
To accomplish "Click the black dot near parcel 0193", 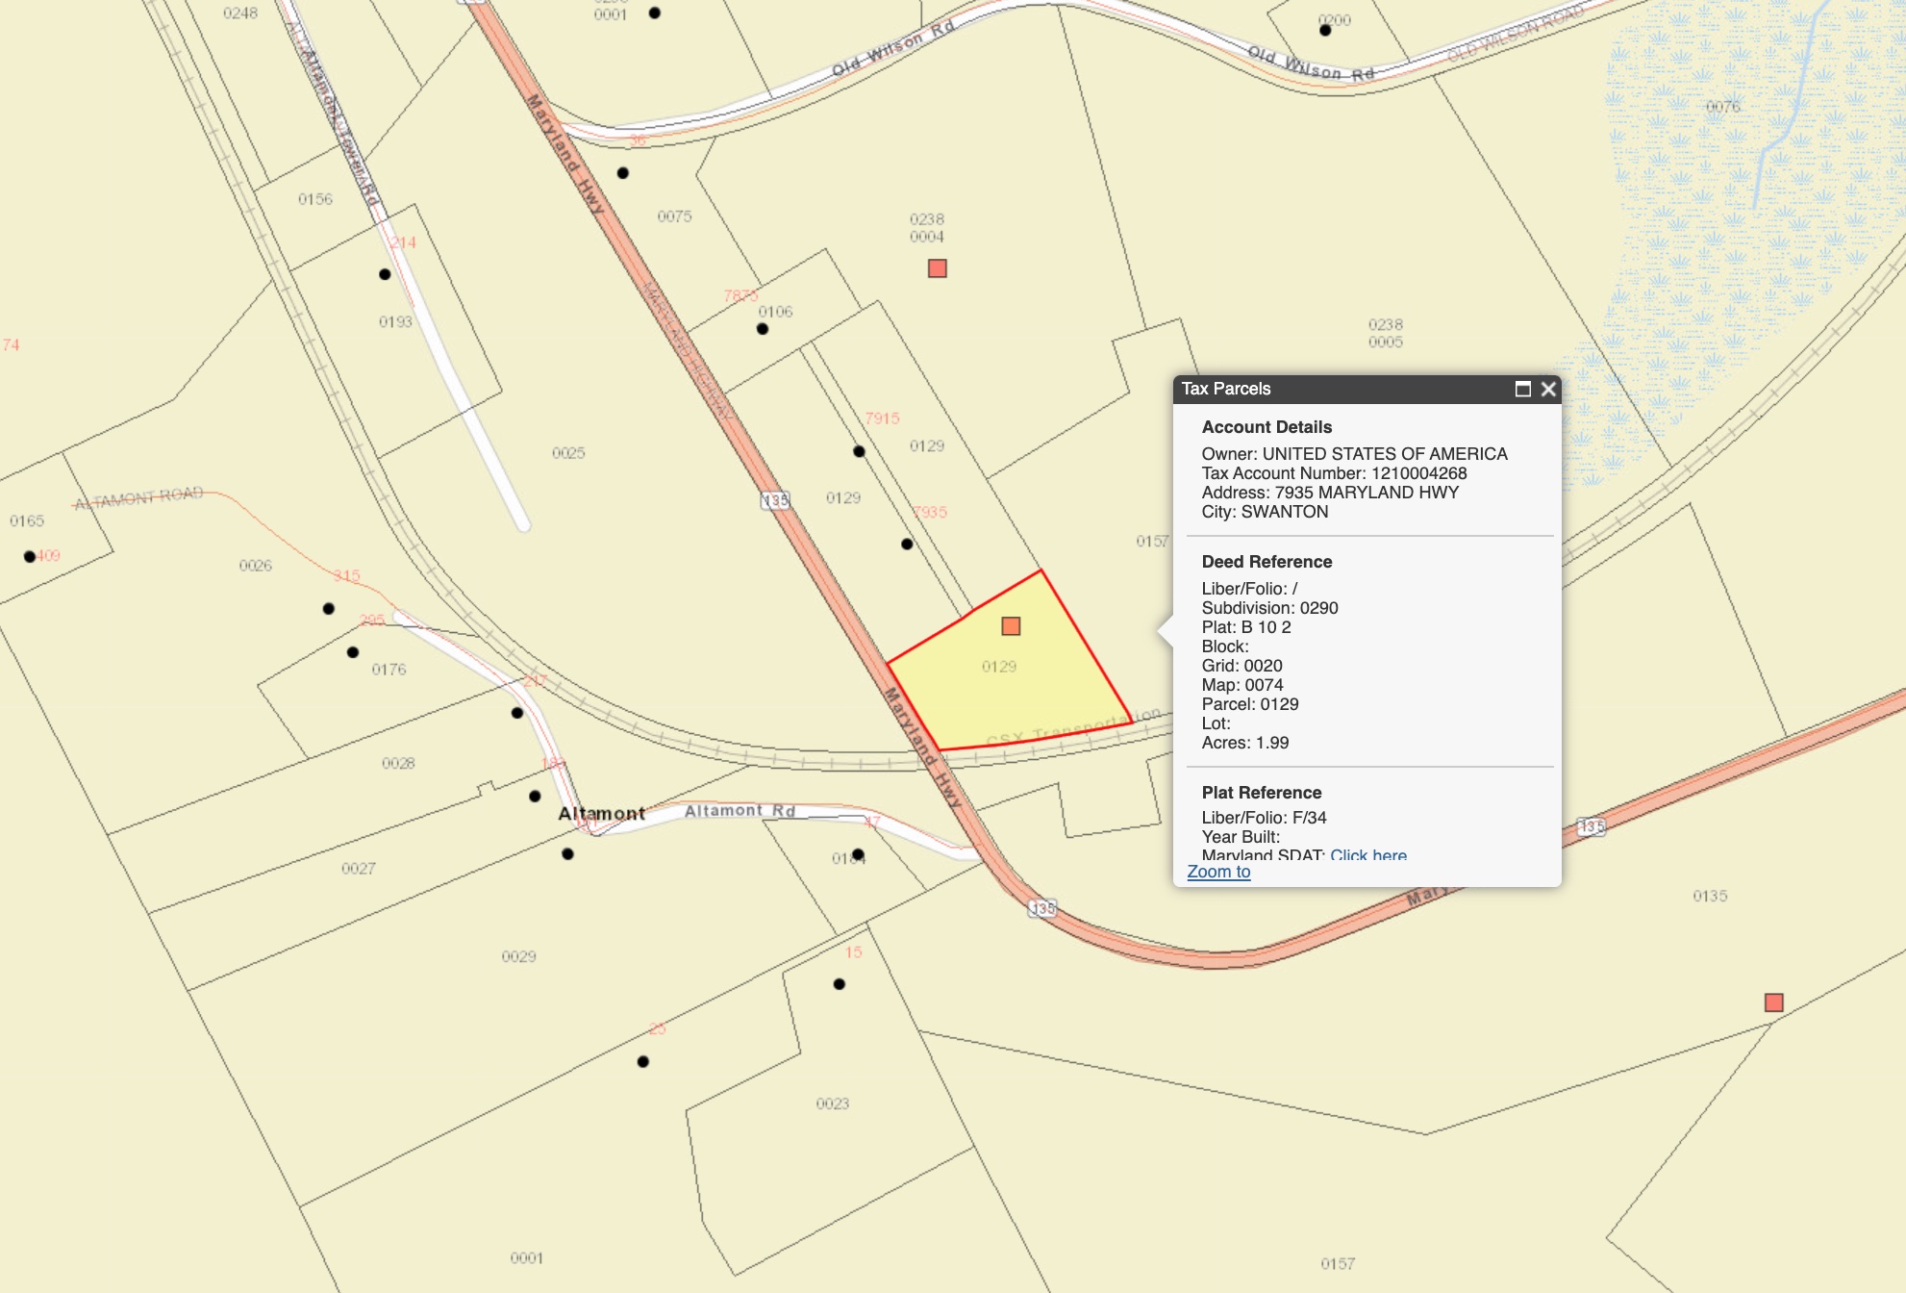I will pyautogui.click(x=385, y=274).
